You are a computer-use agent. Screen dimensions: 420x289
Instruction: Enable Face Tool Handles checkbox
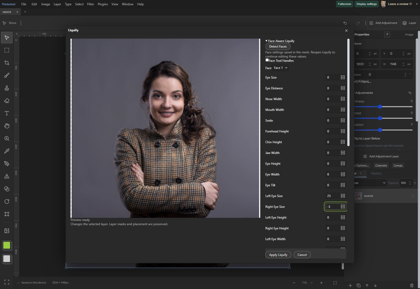(267, 60)
